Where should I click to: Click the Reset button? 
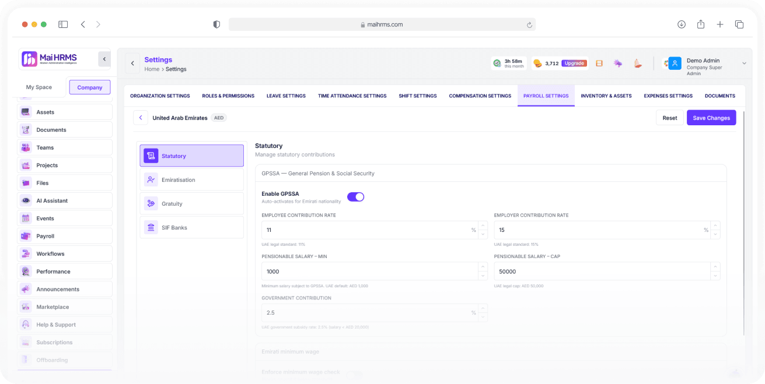[x=670, y=118]
